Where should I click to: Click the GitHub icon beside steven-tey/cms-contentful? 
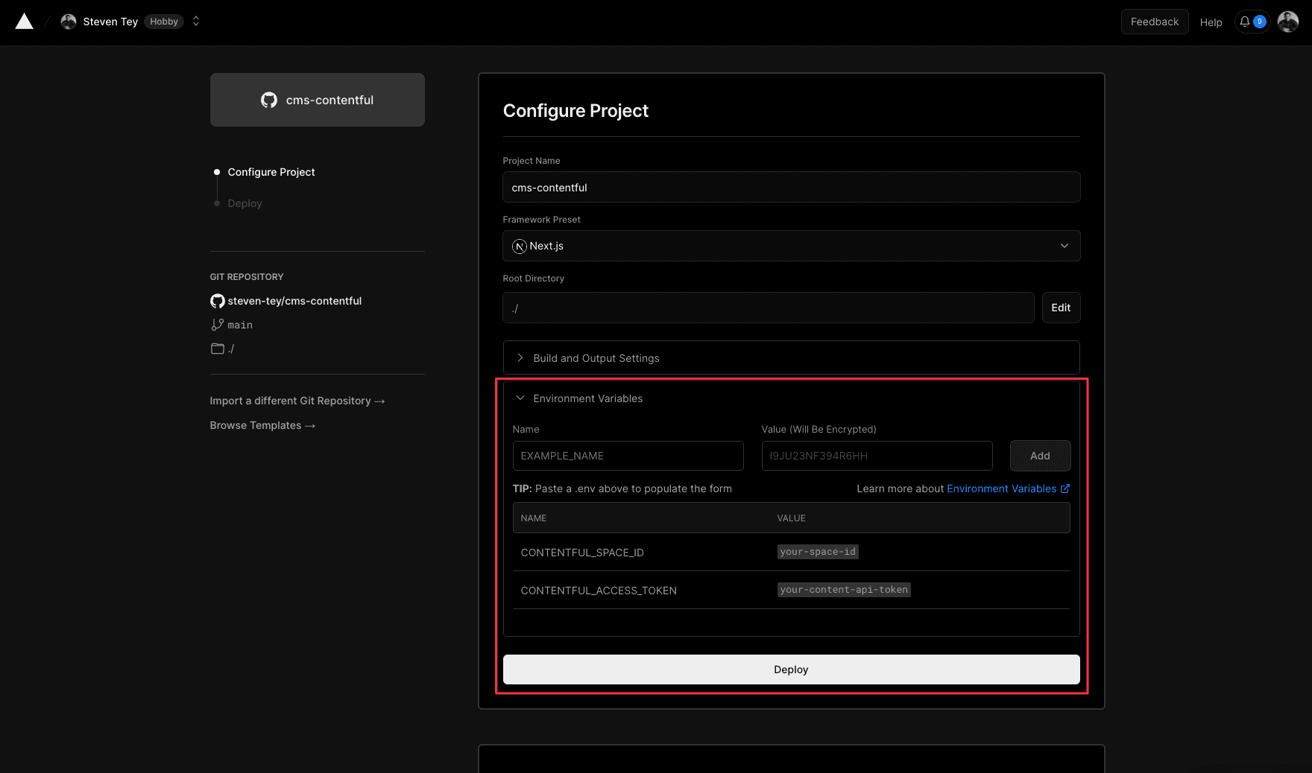coord(218,301)
